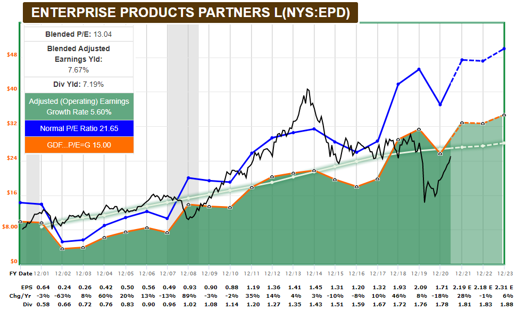Click the $8.00 price axis label

tap(10, 227)
